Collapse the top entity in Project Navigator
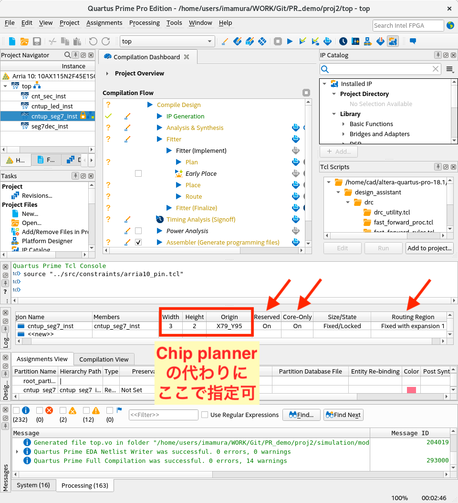458x503 pixels. point(5,86)
